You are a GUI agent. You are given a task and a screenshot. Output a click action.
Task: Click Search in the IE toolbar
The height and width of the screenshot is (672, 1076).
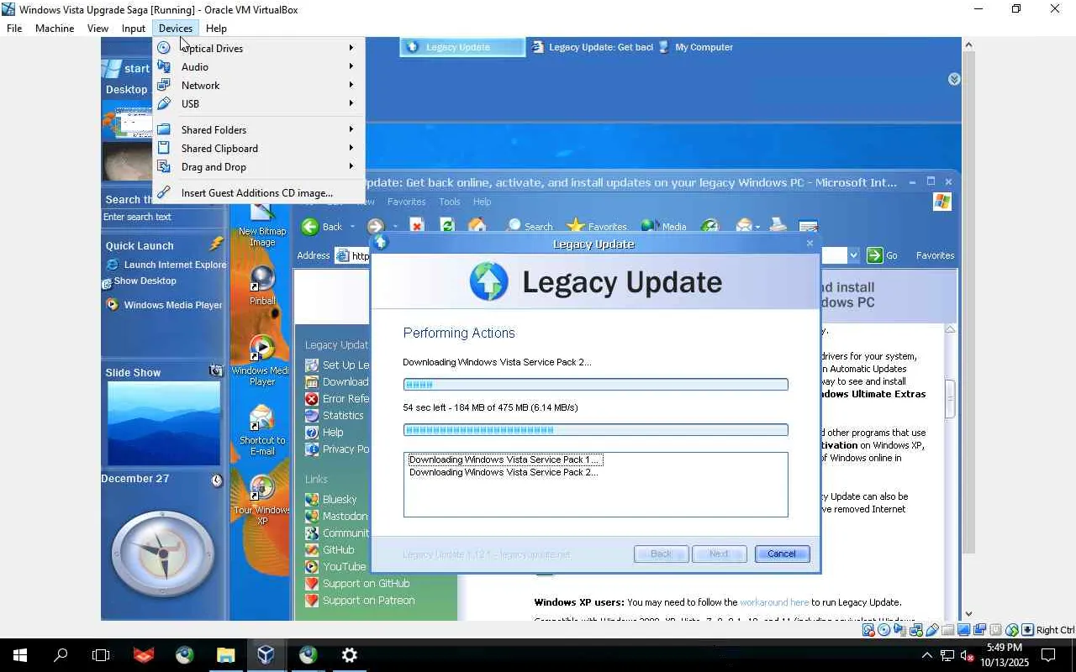(x=530, y=226)
